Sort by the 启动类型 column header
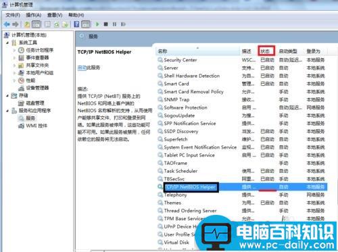Viewport: 338px width, 252px height. [288, 51]
